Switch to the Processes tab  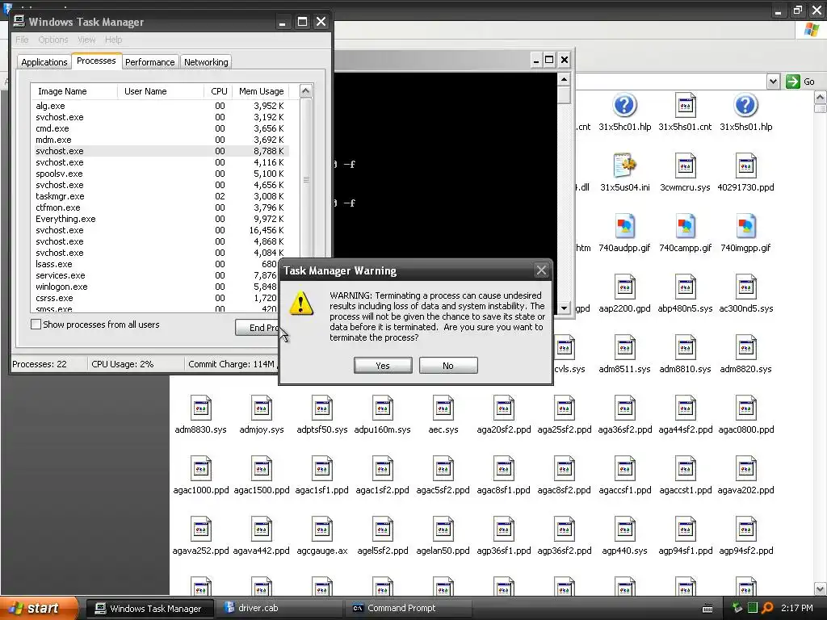coord(96,61)
